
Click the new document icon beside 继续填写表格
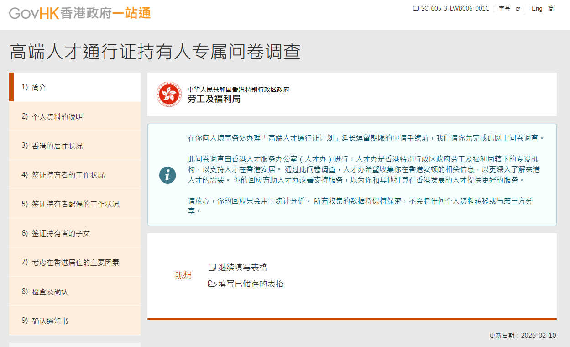coord(211,267)
